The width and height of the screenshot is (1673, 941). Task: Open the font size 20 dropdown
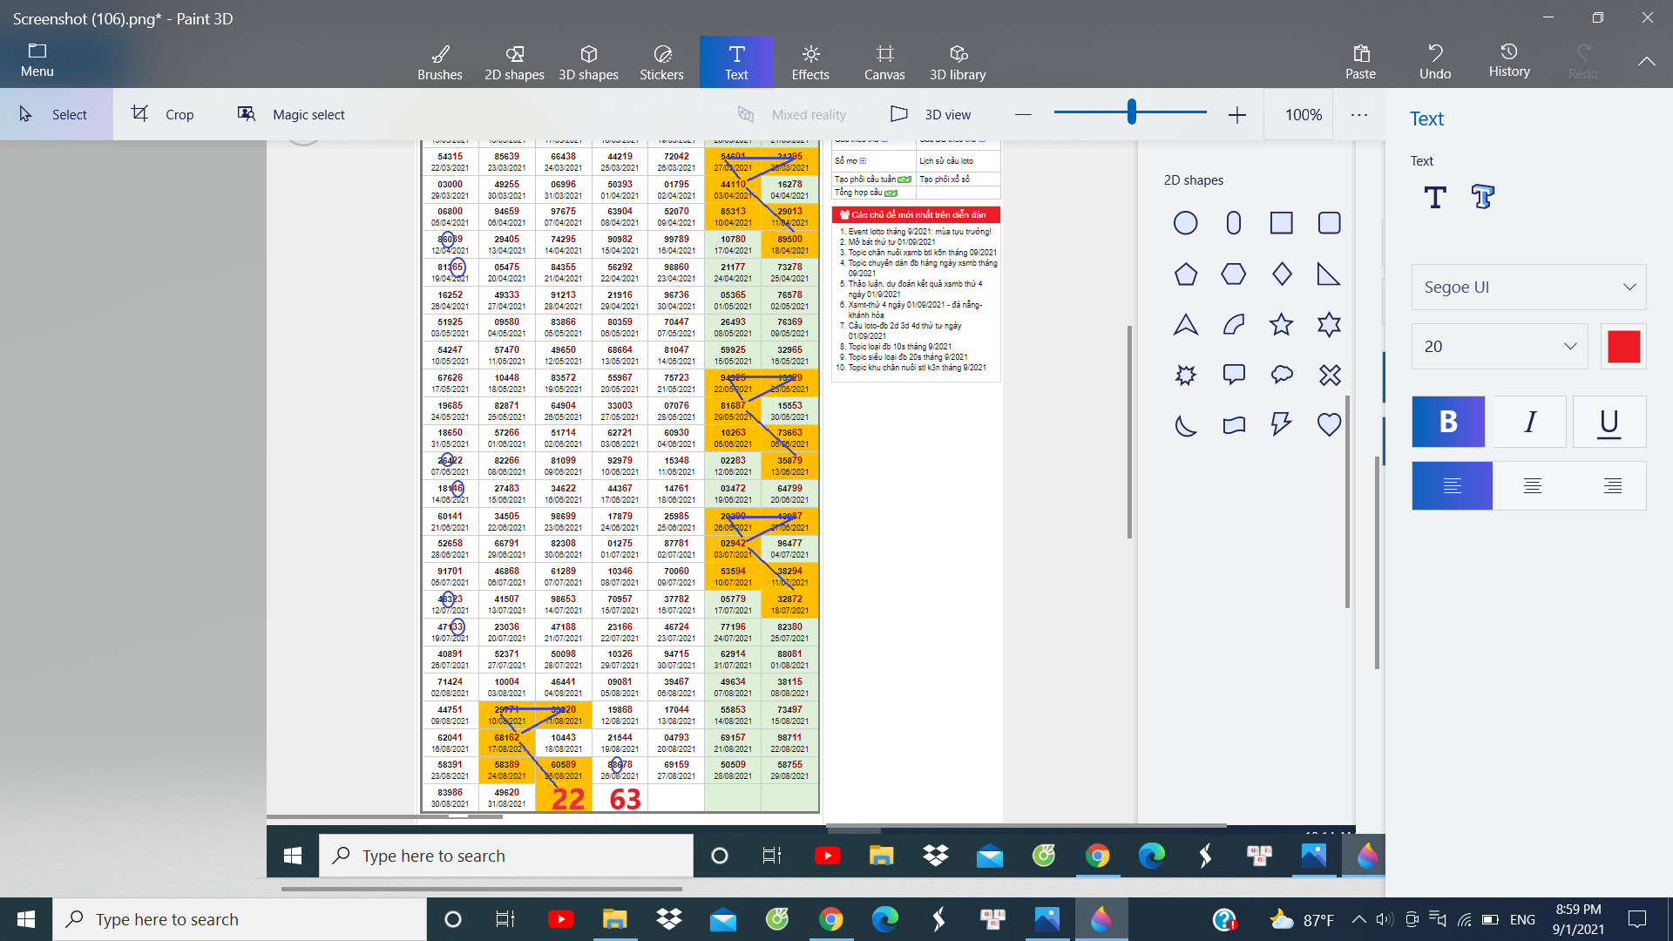(1500, 346)
